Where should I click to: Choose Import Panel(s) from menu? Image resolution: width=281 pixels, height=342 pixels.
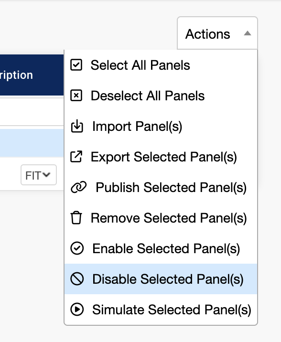point(161,126)
